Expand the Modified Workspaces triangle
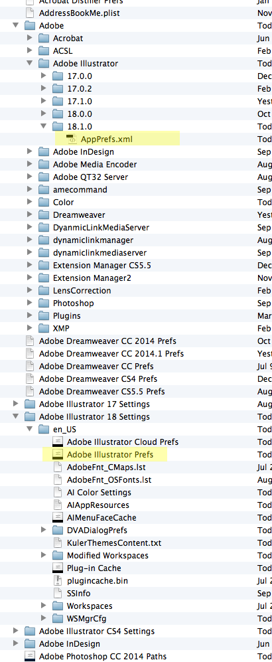Screen dimensions: 272x662 click(43, 555)
